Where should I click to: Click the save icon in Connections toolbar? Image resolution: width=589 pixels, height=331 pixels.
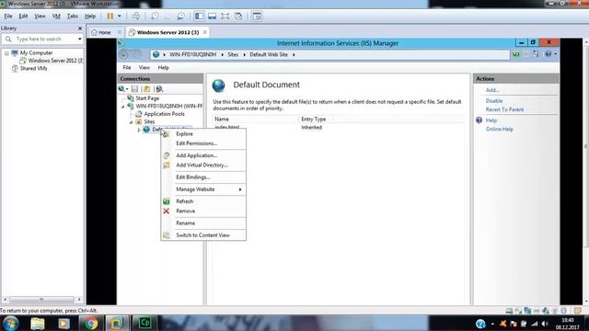tap(134, 89)
